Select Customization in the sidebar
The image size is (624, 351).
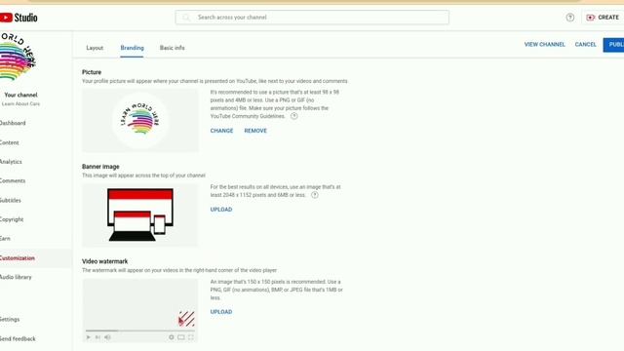coord(18,257)
